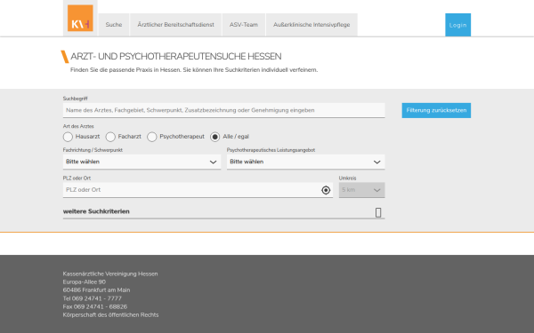The image size is (534, 333).
Task: Click the orange KVH logo
Action: (x=80, y=18)
